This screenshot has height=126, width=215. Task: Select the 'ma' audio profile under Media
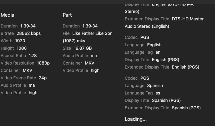pyautogui.click(x=32, y=85)
